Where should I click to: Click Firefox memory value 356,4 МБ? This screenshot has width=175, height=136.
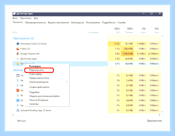coord(128,49)
